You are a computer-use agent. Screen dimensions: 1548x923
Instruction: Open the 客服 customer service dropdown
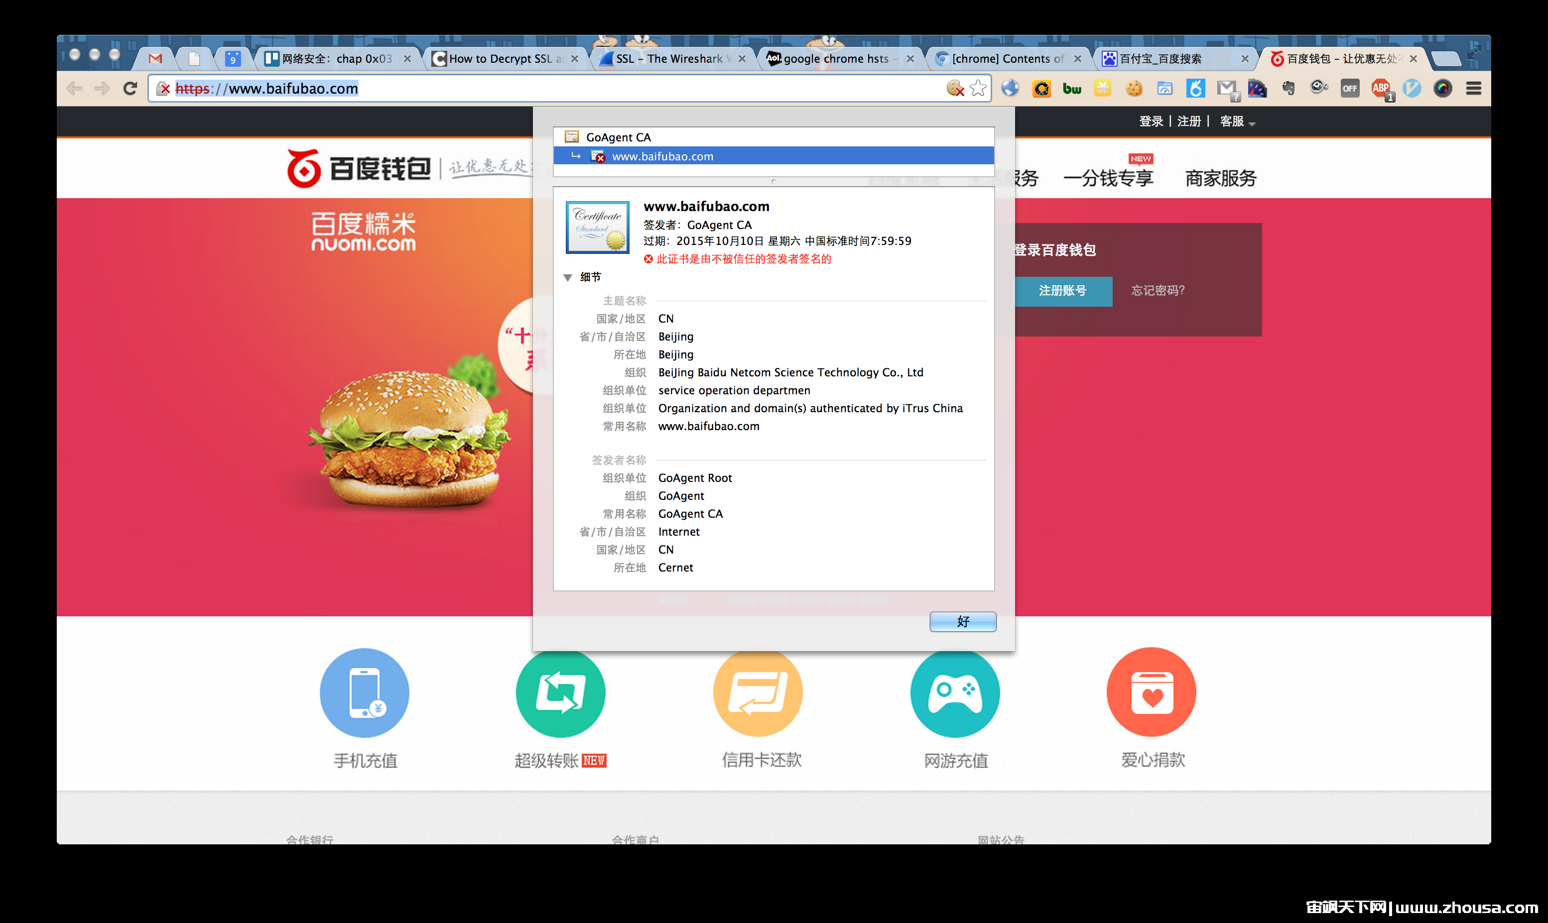tap(1238, 121)
